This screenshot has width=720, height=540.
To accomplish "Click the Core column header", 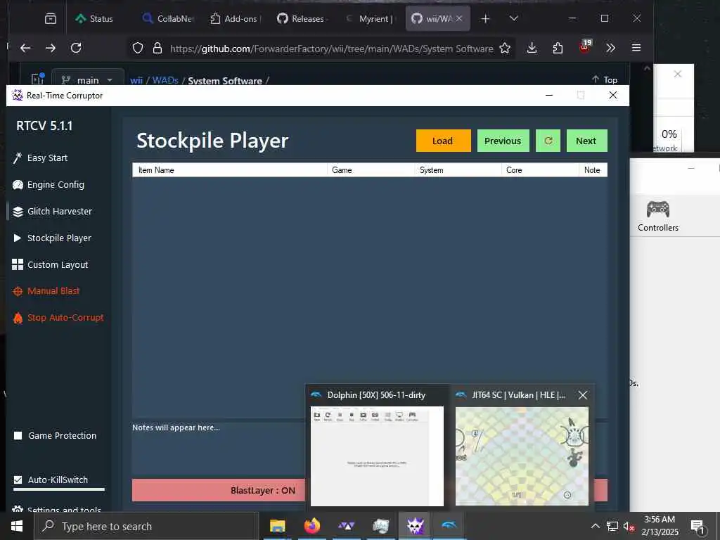I will [540, 170].
